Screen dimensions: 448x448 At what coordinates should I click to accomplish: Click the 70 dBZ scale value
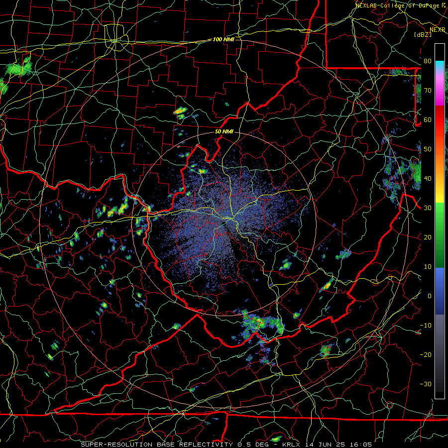pos(428,91)
